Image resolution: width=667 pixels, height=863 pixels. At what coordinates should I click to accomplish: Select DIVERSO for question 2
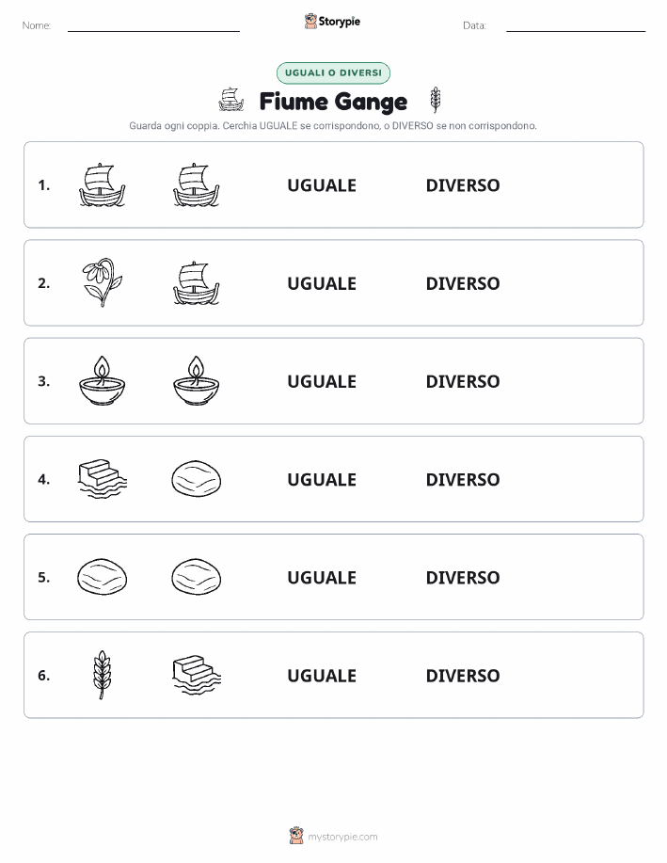pyautogui.click(x=463, y=283)
